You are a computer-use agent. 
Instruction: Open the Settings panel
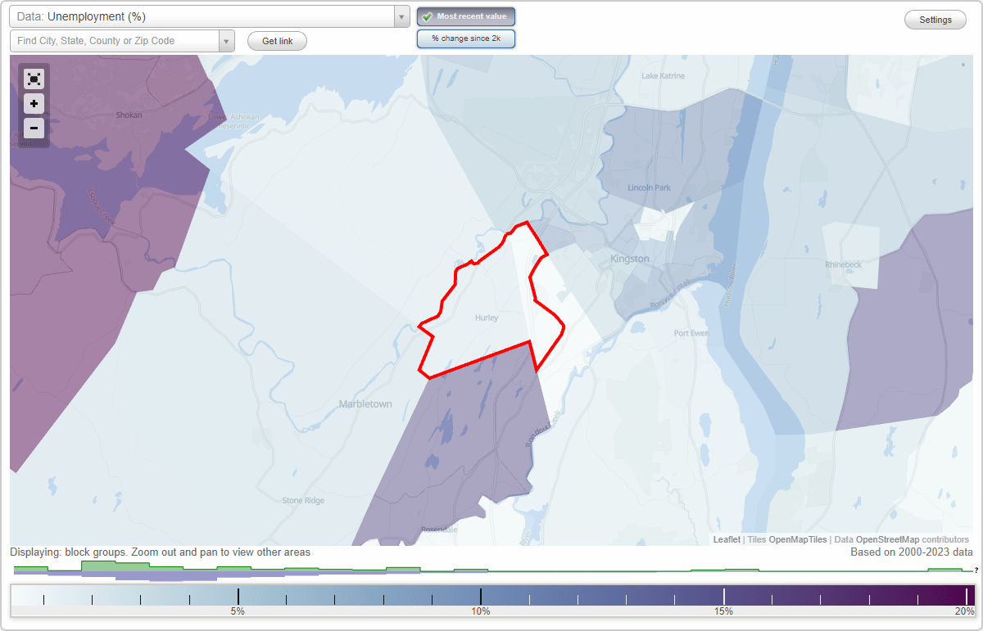click(935, 19)
